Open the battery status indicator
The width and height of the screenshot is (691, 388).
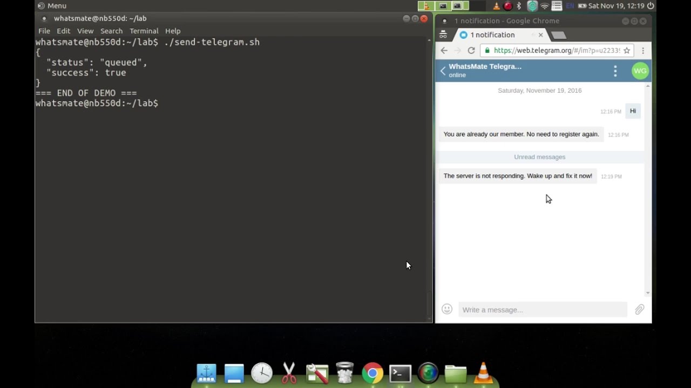(582, 6)
